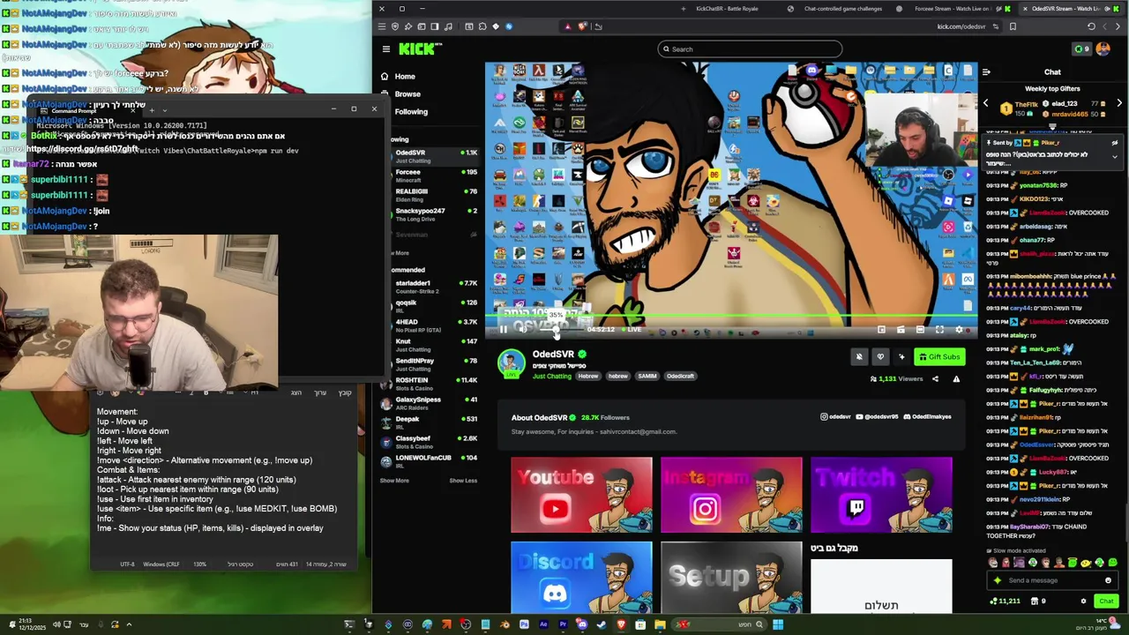1129x635 pixels.
Task: Show next weekly top gifter
Action: click(x=1119, y=103)
